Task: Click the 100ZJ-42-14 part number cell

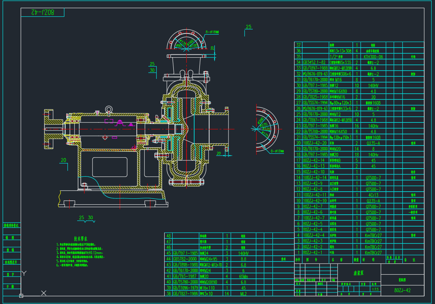Action: (x=314, y=178)
